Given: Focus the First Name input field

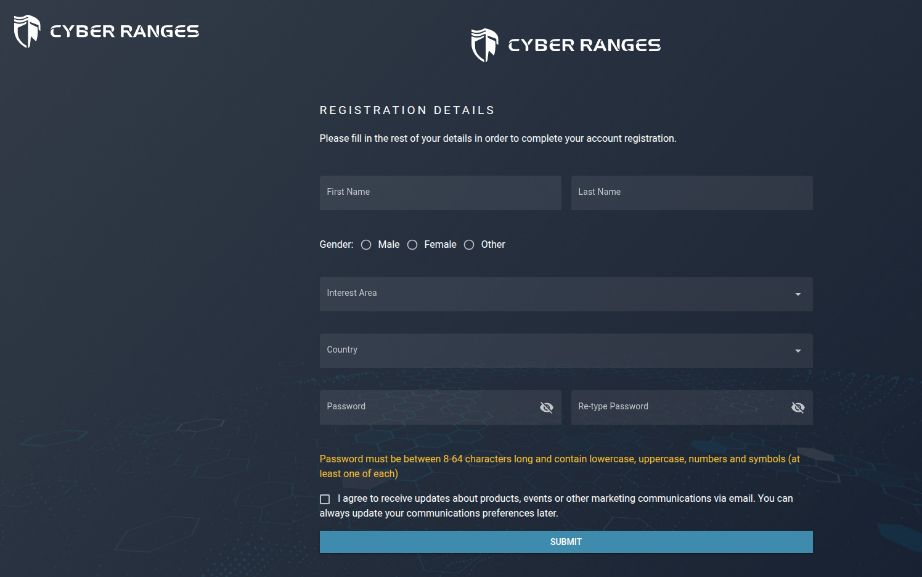Looking at the screenshot, I should (x=440, y=193).
